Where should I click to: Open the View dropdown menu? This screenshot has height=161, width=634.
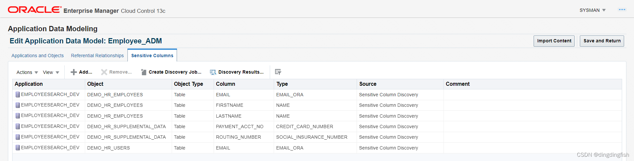51,72
